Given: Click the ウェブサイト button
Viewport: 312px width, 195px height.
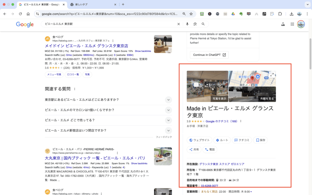Looking at the screenshot, I should point(199,140).
